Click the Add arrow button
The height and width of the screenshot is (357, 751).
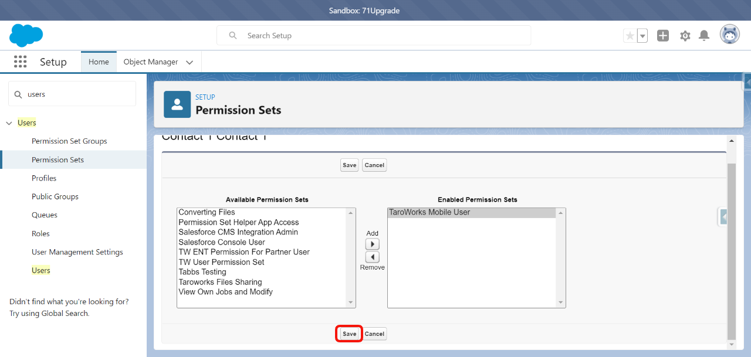click(x=372, y=244)
